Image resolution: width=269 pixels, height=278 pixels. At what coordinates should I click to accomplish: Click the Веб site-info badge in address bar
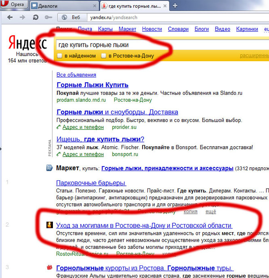72,18
